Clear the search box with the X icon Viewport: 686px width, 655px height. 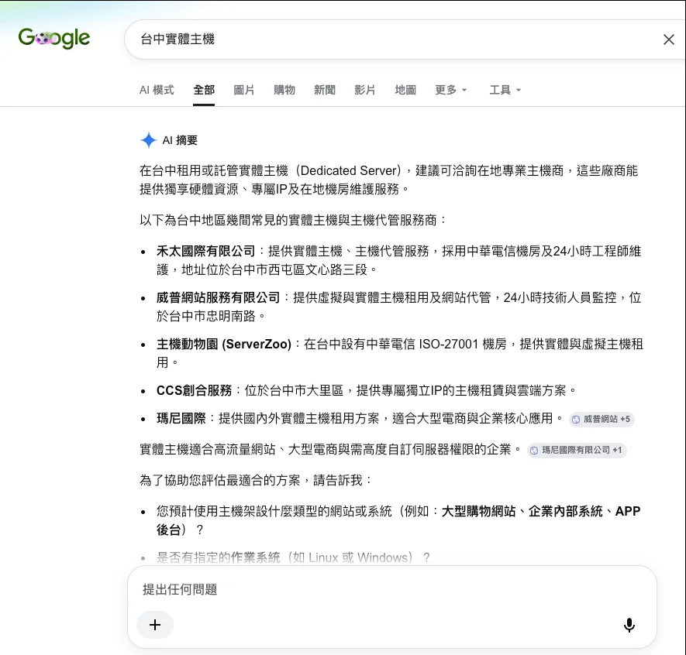668,39
